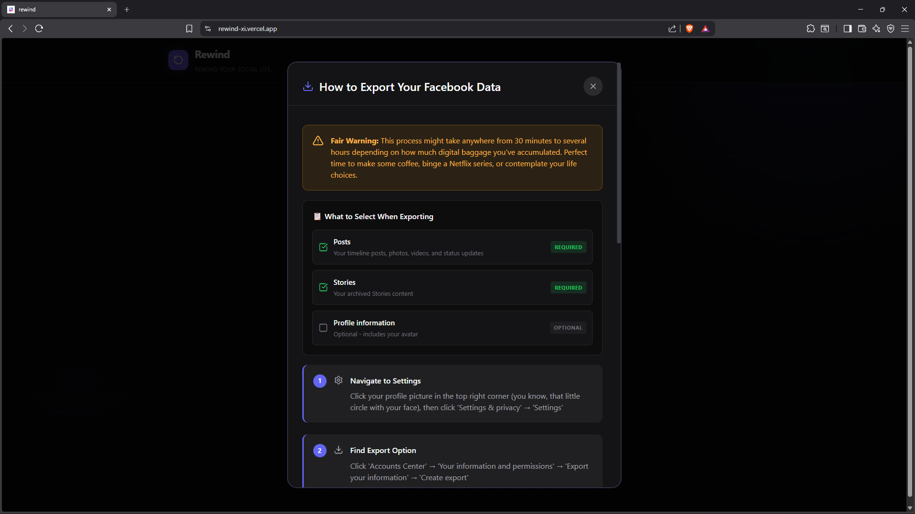Click the share page icon in address bar

[x=672, y=29]
